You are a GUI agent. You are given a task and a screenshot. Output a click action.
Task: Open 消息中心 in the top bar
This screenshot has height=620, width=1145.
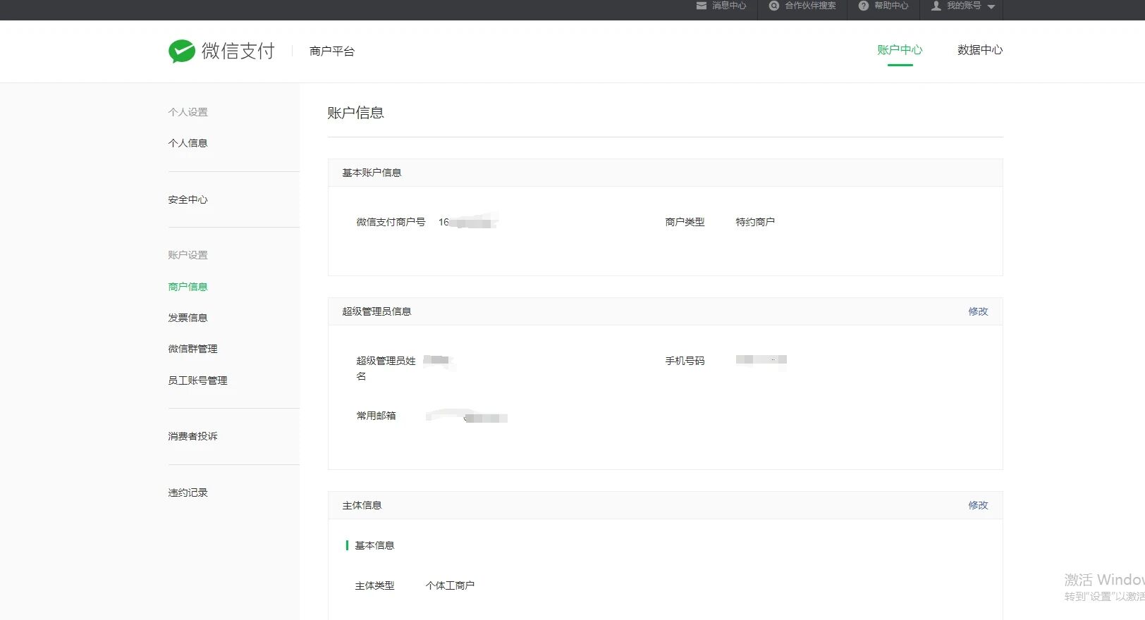click(x=729, y=6)
